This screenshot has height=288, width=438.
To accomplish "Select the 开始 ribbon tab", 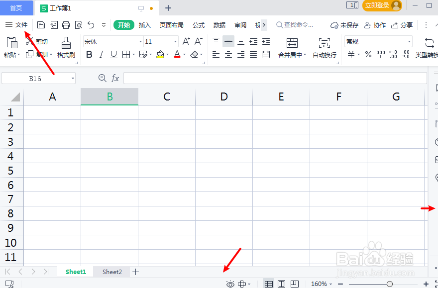I will click(124, 25).
